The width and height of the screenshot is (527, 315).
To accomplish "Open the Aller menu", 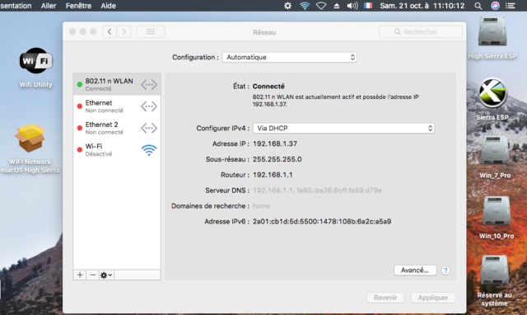I will coord(49,6).
